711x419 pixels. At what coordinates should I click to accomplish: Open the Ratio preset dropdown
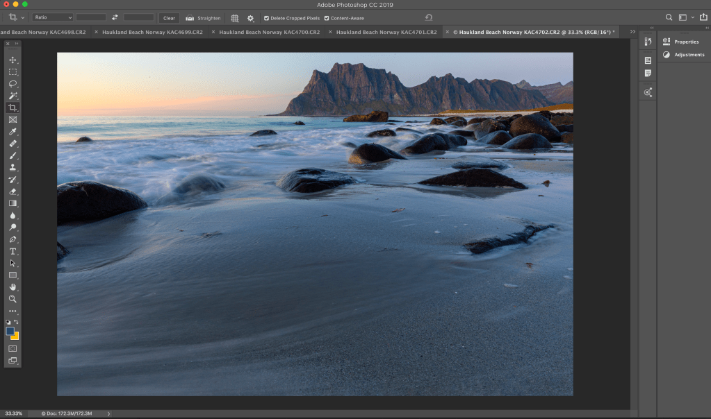(53, 17)
